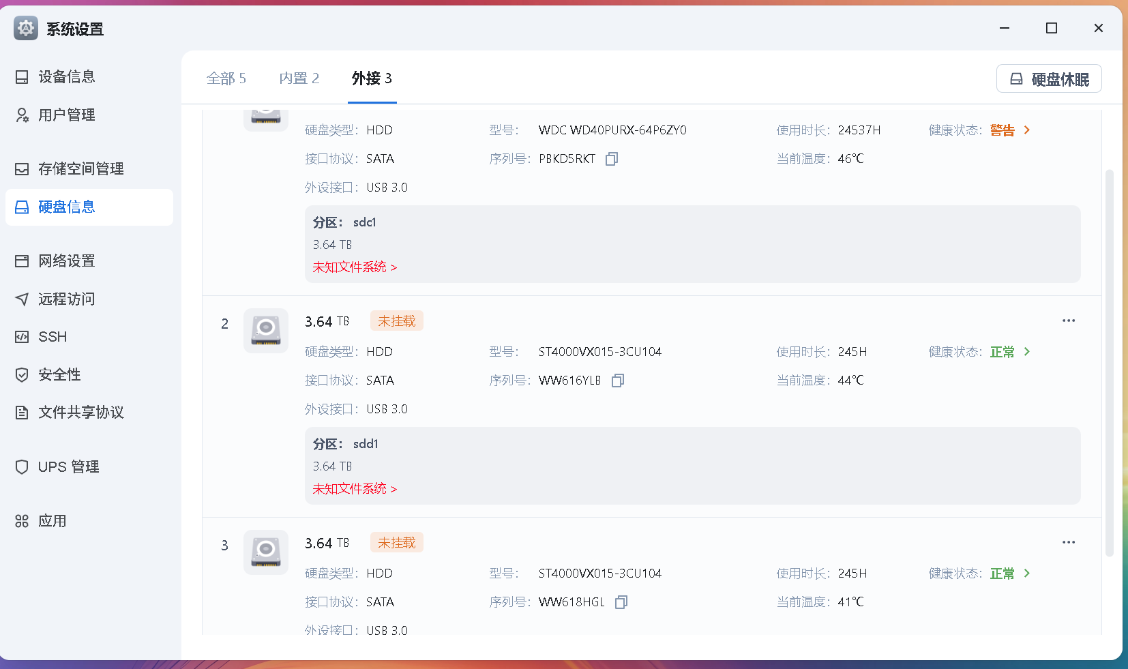Open 远程访问 settings
Screen dimensions: 1128x669
point(89,299)
